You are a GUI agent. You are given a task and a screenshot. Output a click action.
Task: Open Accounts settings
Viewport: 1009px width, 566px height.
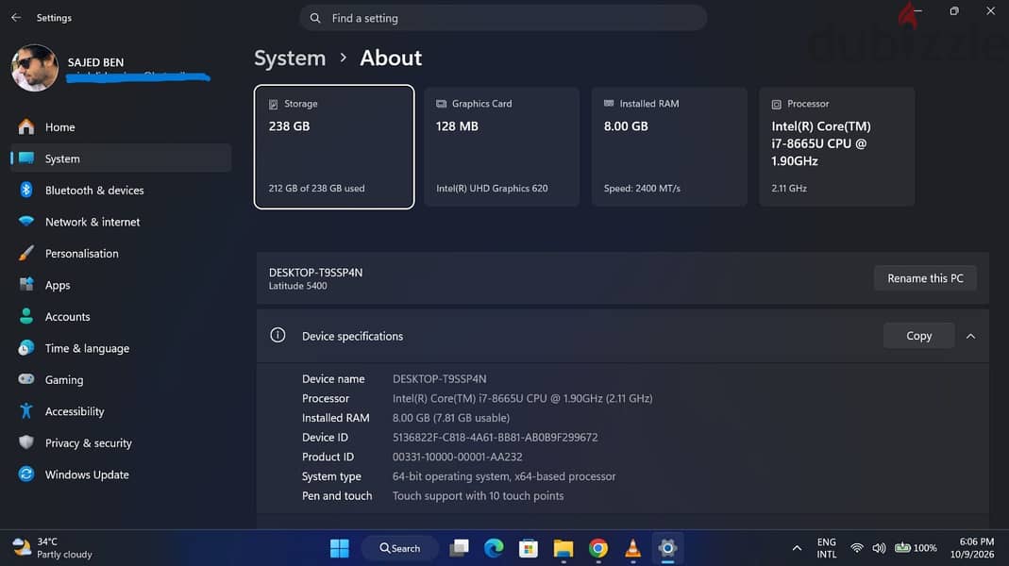(x=120, y=316)
